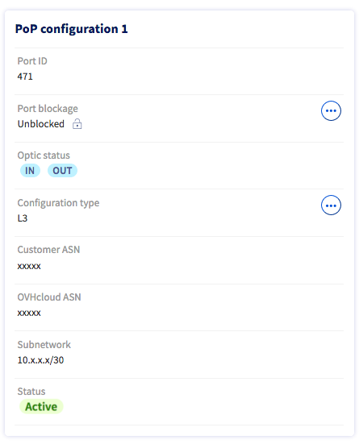
Task: Click the Subnetwork value 10.x.x.x/30
Action: pos(40,360)
